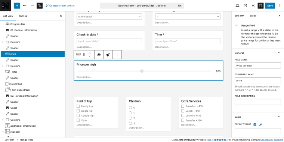Check the Single trip option
This screenshot has width=284, height=142.
pyautogui.click(x=78, y=111)
